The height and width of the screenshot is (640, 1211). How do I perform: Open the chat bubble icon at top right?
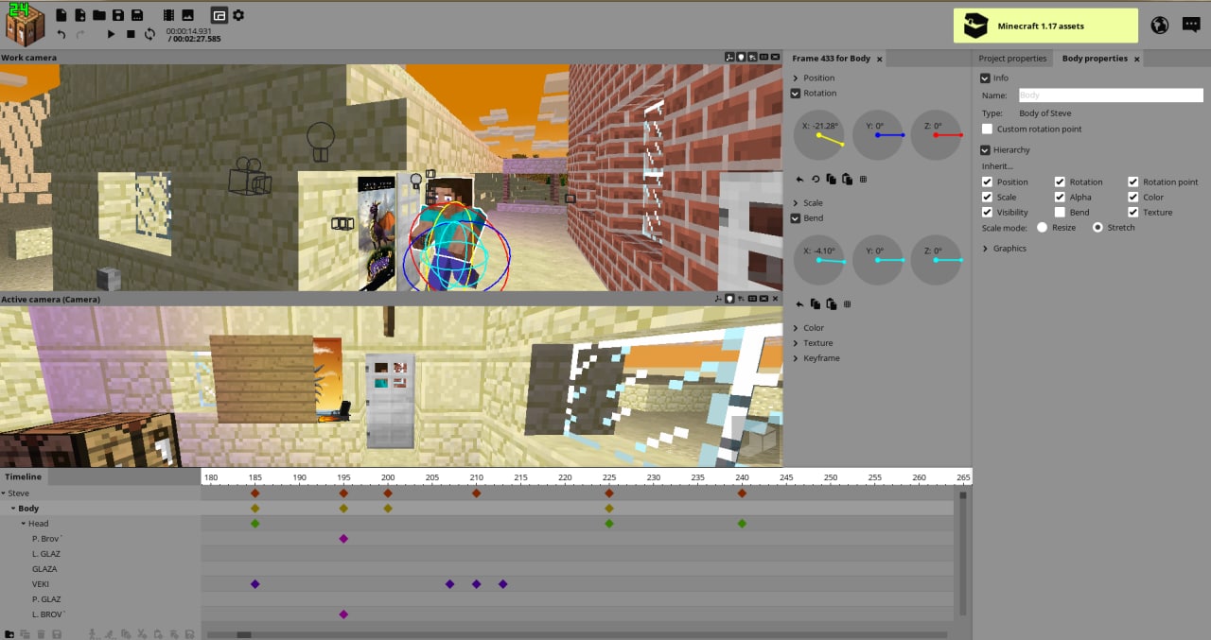point(1191,26)
